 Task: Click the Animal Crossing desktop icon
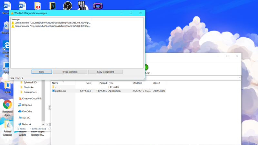7,125
